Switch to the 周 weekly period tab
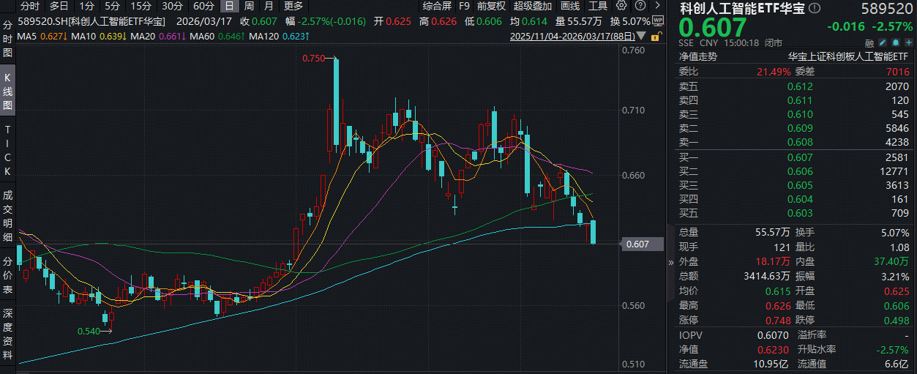 coord(249,6)
